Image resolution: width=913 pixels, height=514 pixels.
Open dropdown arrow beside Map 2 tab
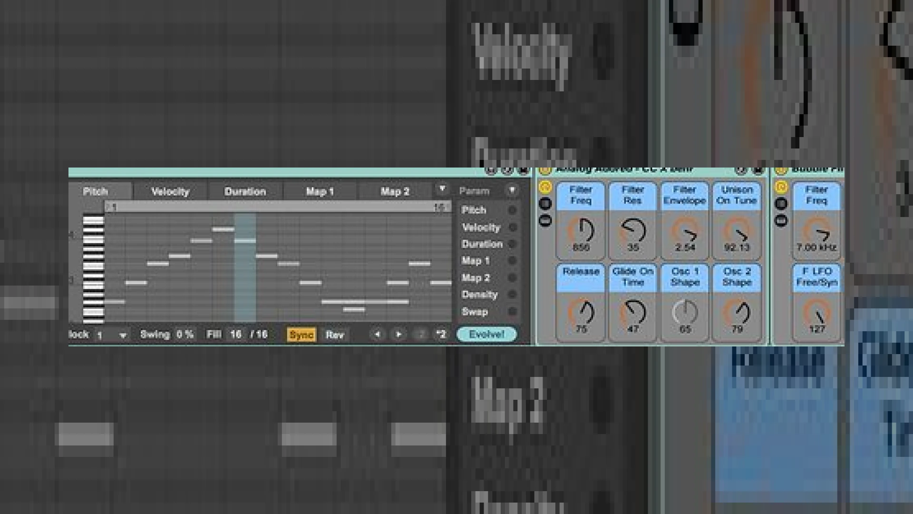point(442,189)
